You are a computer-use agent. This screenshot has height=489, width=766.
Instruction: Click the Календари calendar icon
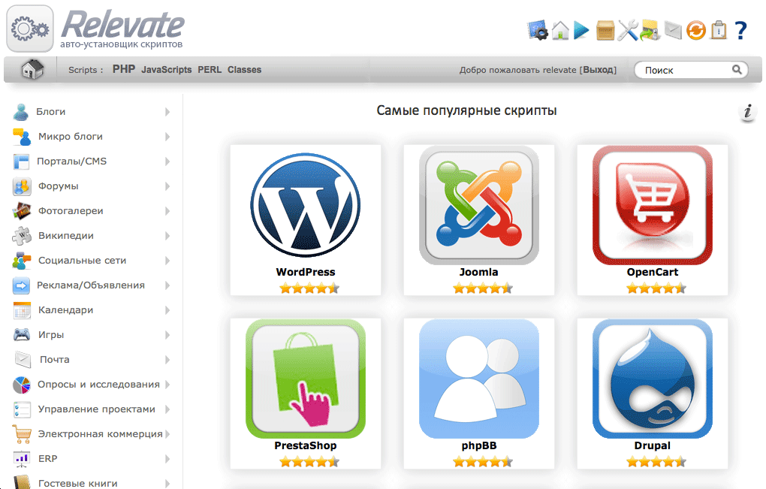(x=22, y=310)
